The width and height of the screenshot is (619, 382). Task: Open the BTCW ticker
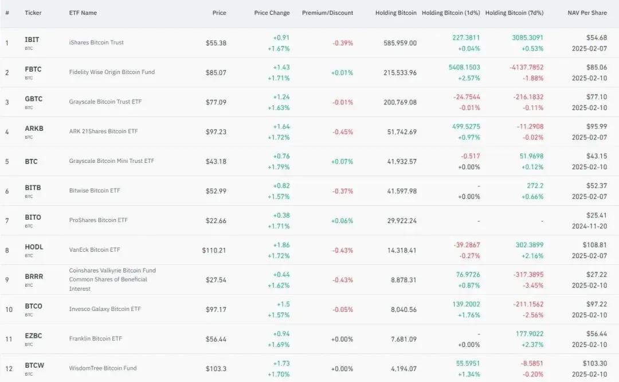tap(34, 365)
